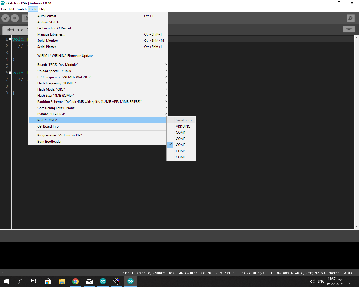This screenshot has height=287, width=359.
Task: Open the volume control in the tray
Action: pyautogui.click(x=312, y=281)
